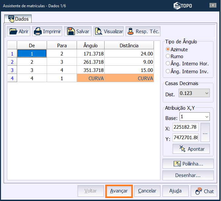Screen dimensions: 221x201
Task: Open Visualizar preview magnifier icon
Action: [x=99, y=32]
